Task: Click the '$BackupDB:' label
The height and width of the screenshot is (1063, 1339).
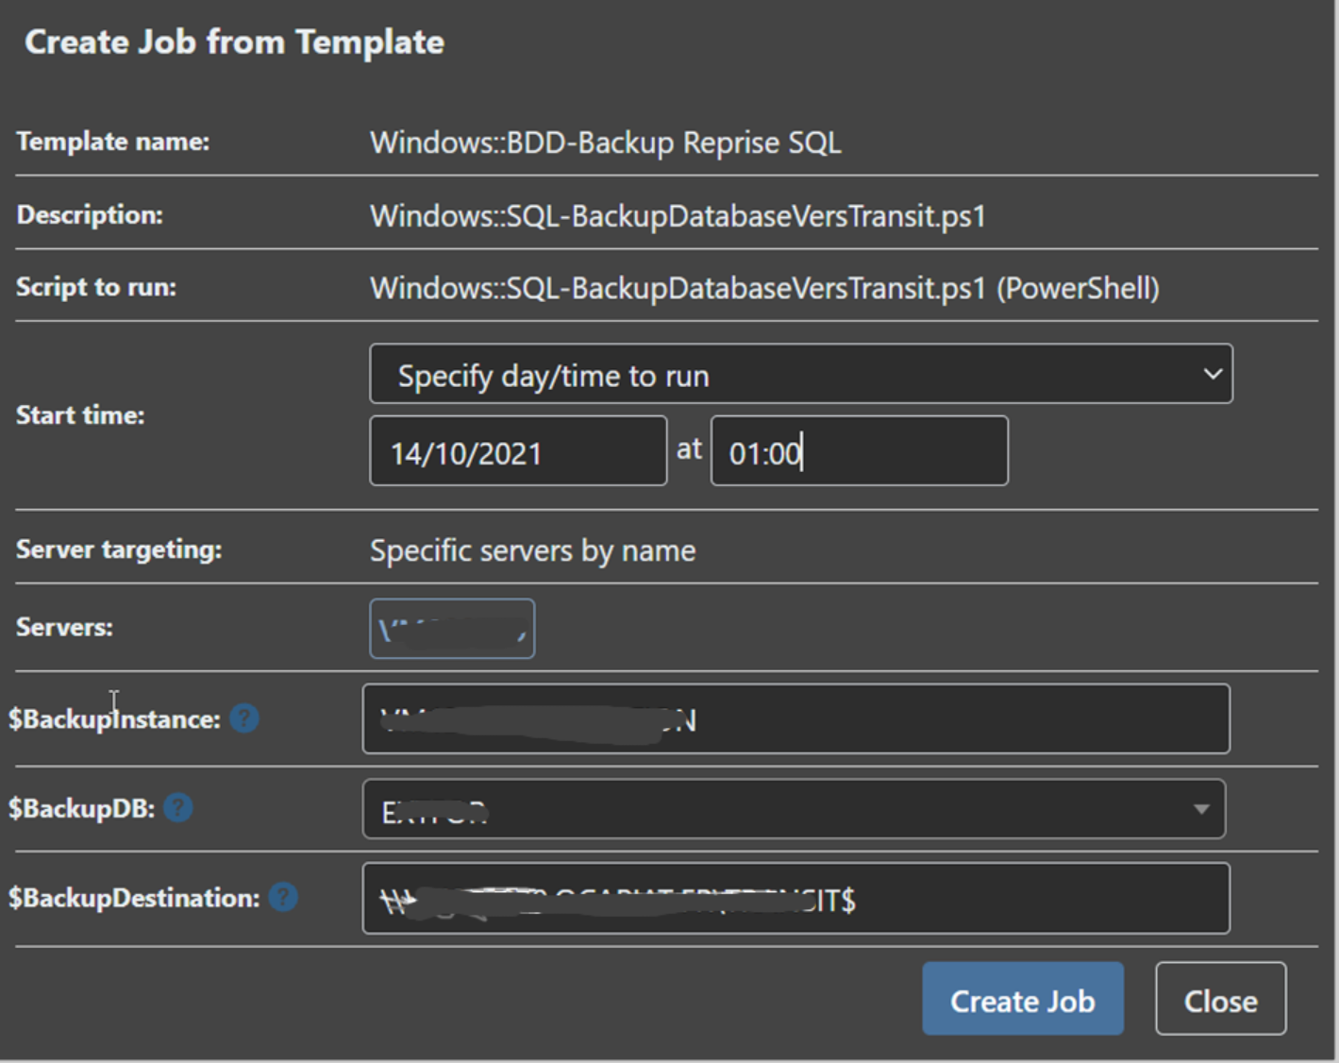Action: [x=82, y=809]
